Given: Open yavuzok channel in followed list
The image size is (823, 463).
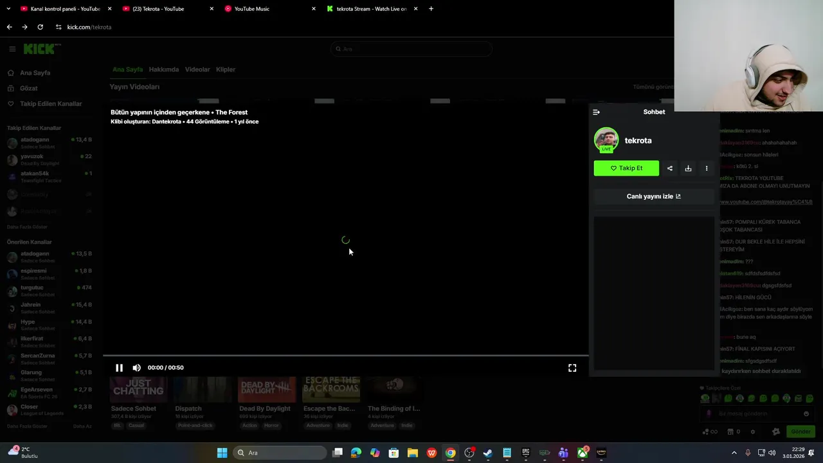Looking at the screenshot, I should [50, 159].
